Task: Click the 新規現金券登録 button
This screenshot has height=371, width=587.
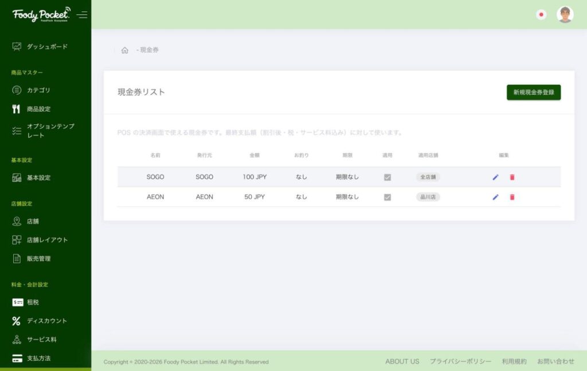Action: [534, 92]
